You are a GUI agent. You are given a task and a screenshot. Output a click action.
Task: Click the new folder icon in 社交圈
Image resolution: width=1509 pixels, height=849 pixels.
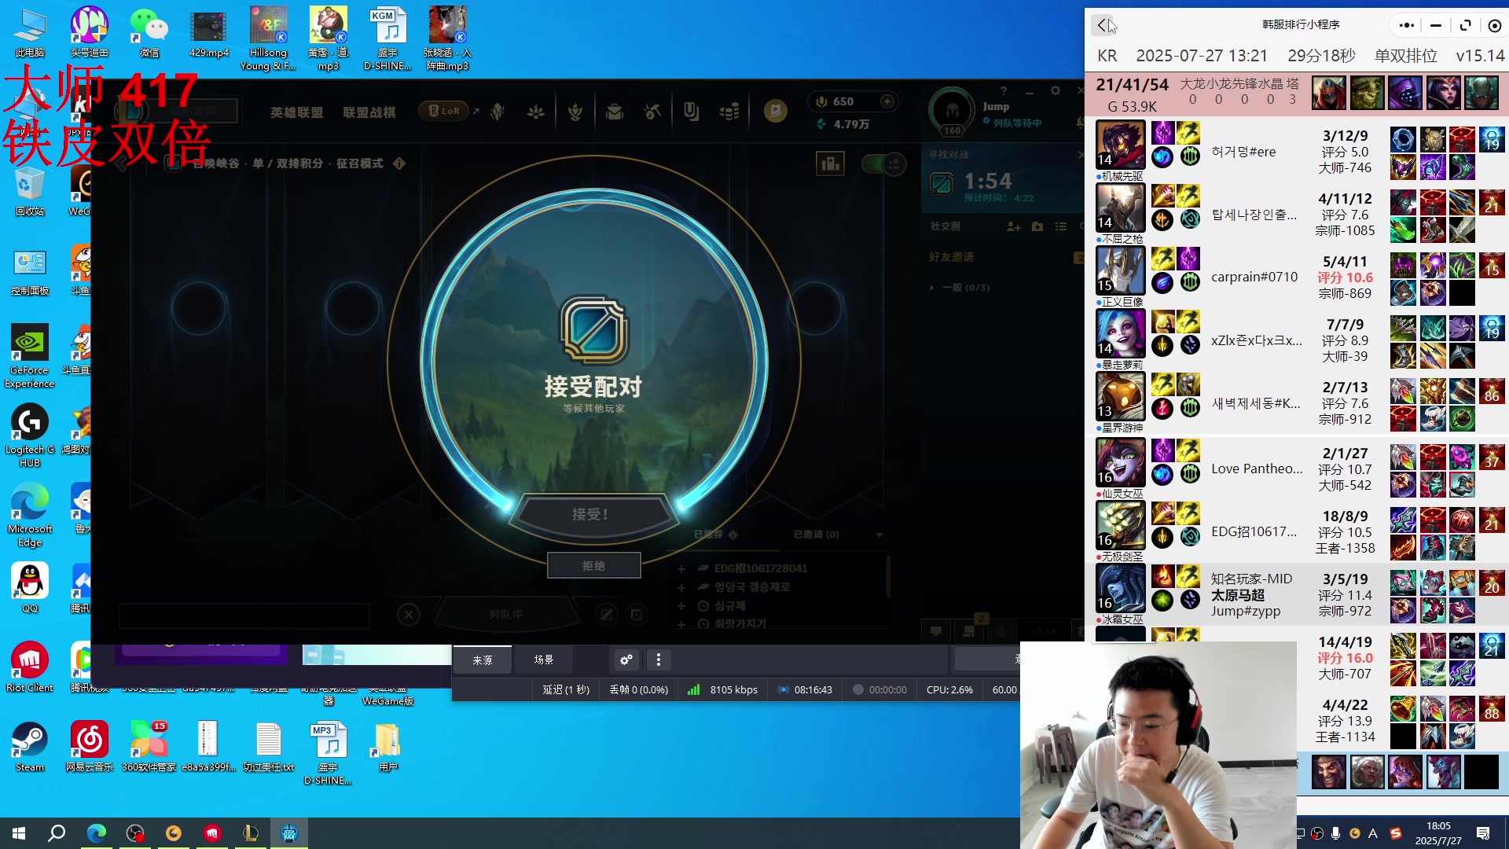(1037, 226)
